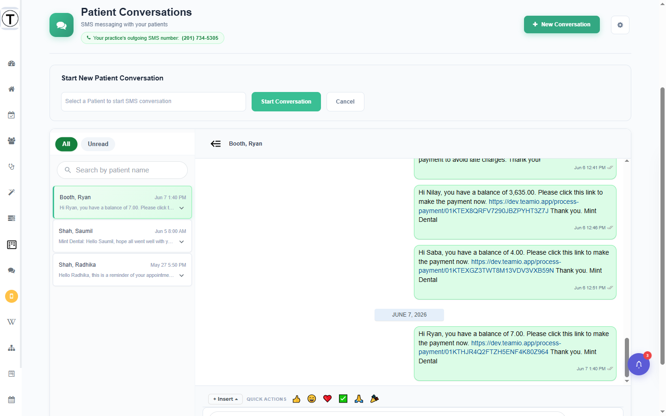Click the New Conversation button
Image resolution: width=666 pixels, height=416 pixels.
[562, 24]
